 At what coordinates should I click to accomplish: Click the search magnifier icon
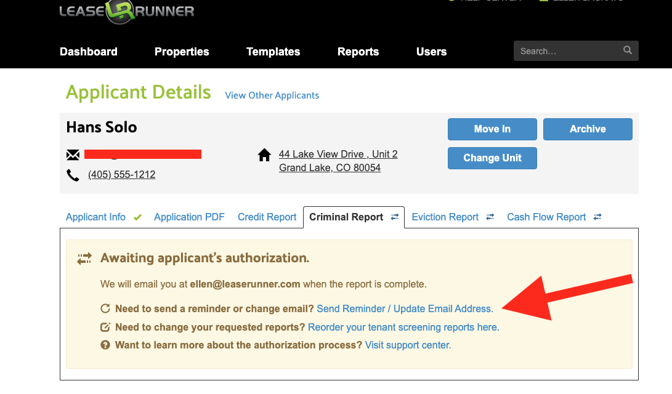[627, 50]
